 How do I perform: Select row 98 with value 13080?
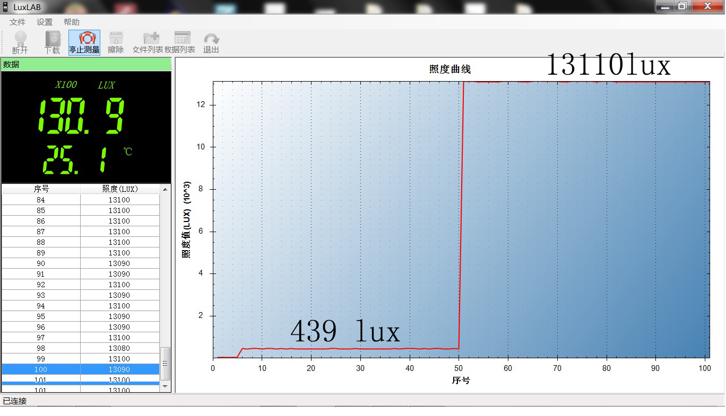click(81, 348)
